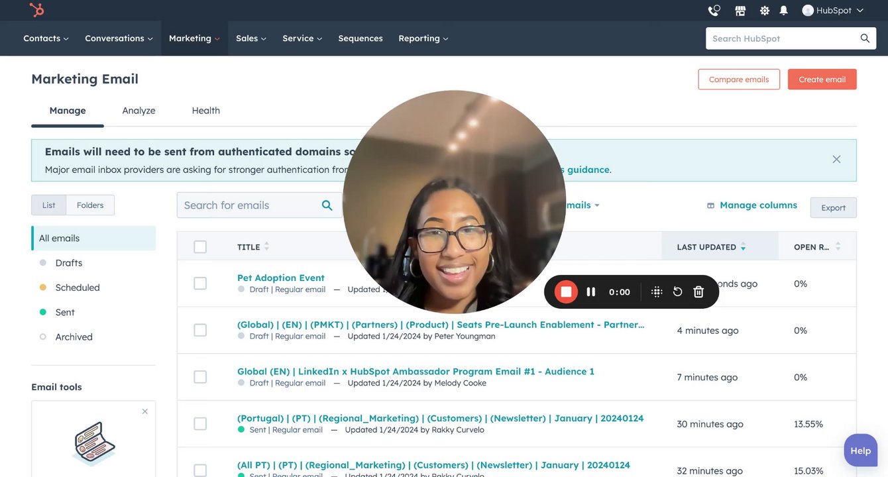This screenshot has width=888, height=477.
Task: Click the Create email button
Action: [822, 79]
